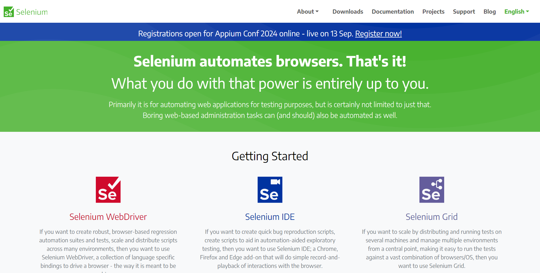Open the English language selector
Screen dimensions: 540x273
516,12
